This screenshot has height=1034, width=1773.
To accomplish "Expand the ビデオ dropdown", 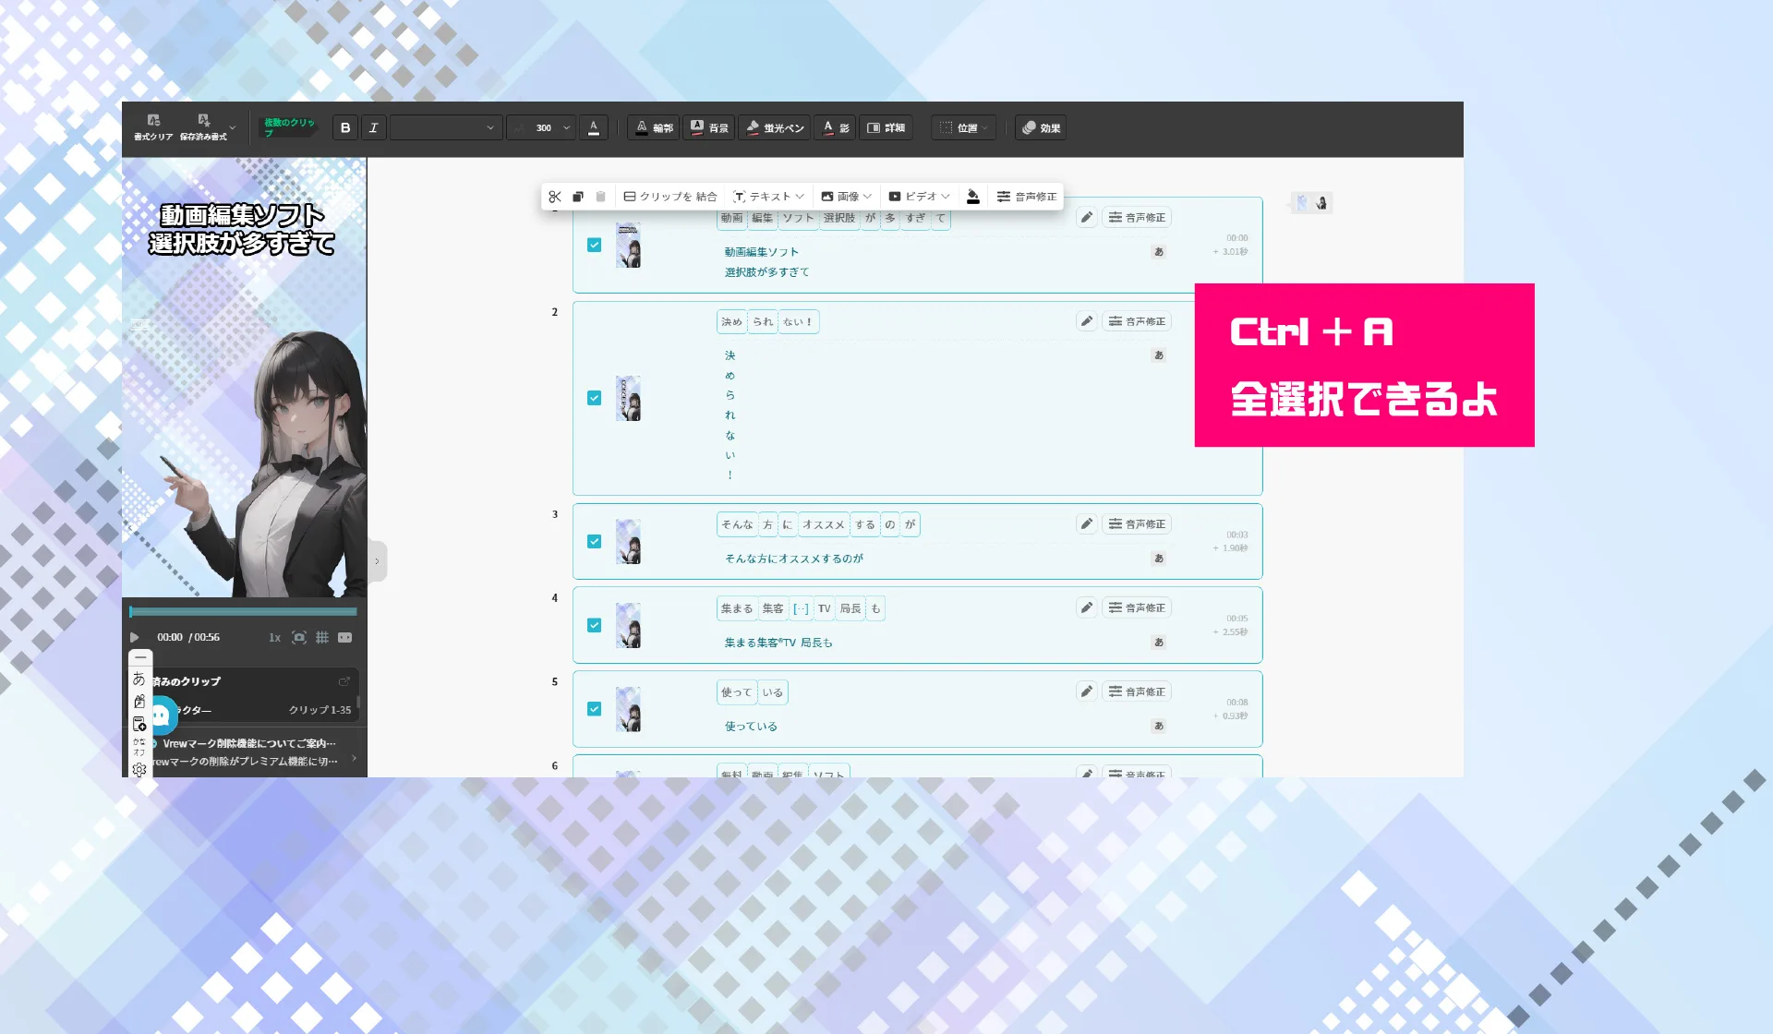I will click(919, 197).
